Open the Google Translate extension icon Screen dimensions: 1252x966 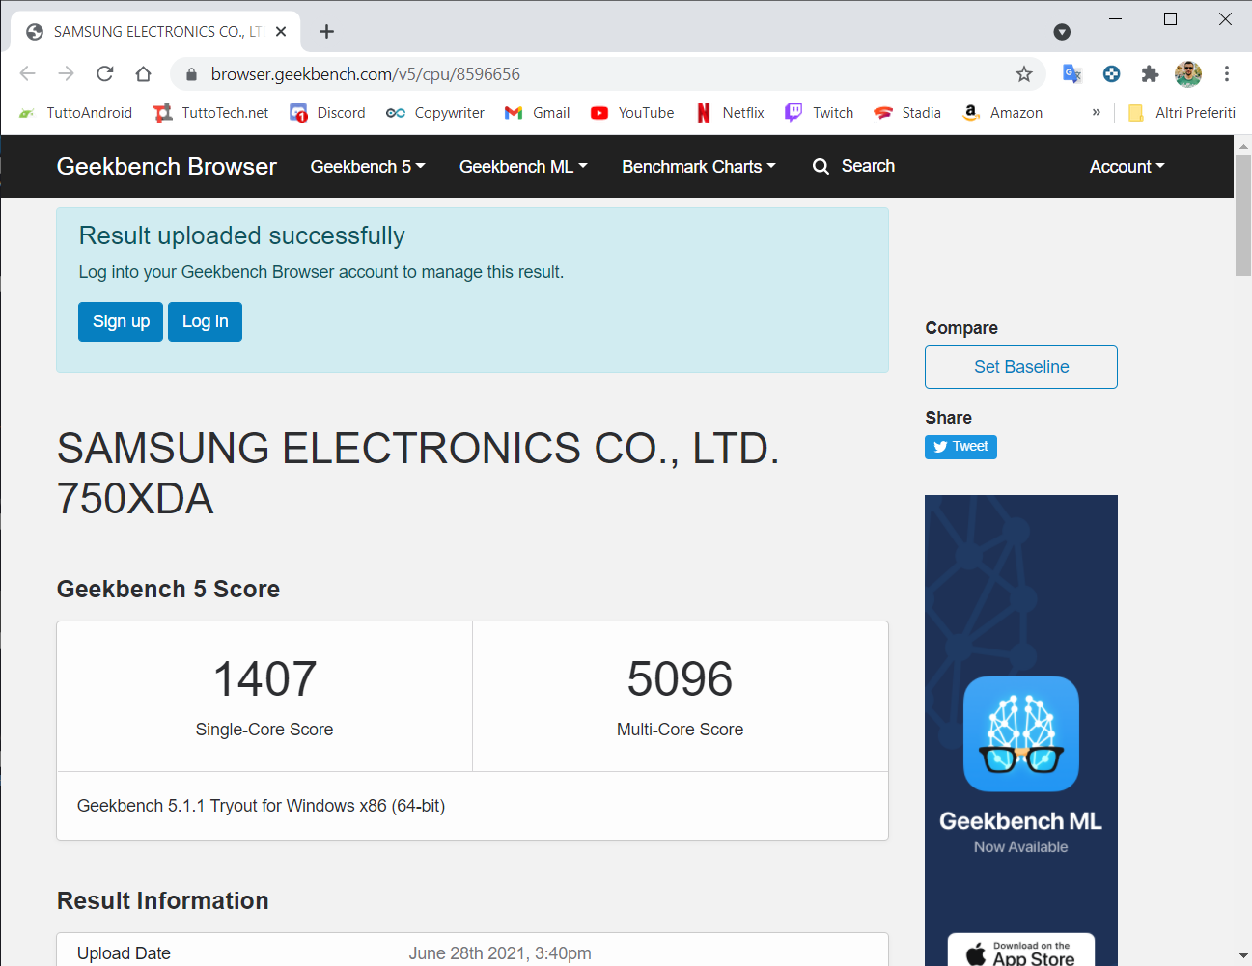coord(1071,74)
